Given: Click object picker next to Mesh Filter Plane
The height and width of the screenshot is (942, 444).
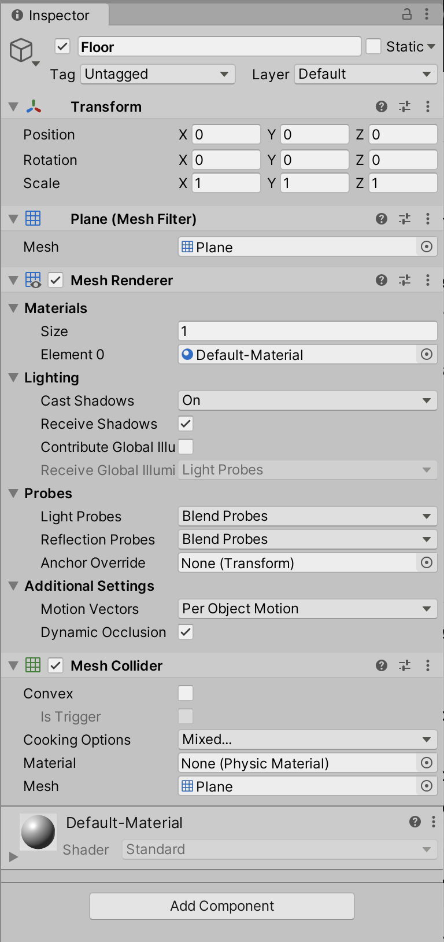Looking at the screenshot, I should point(427,247).
